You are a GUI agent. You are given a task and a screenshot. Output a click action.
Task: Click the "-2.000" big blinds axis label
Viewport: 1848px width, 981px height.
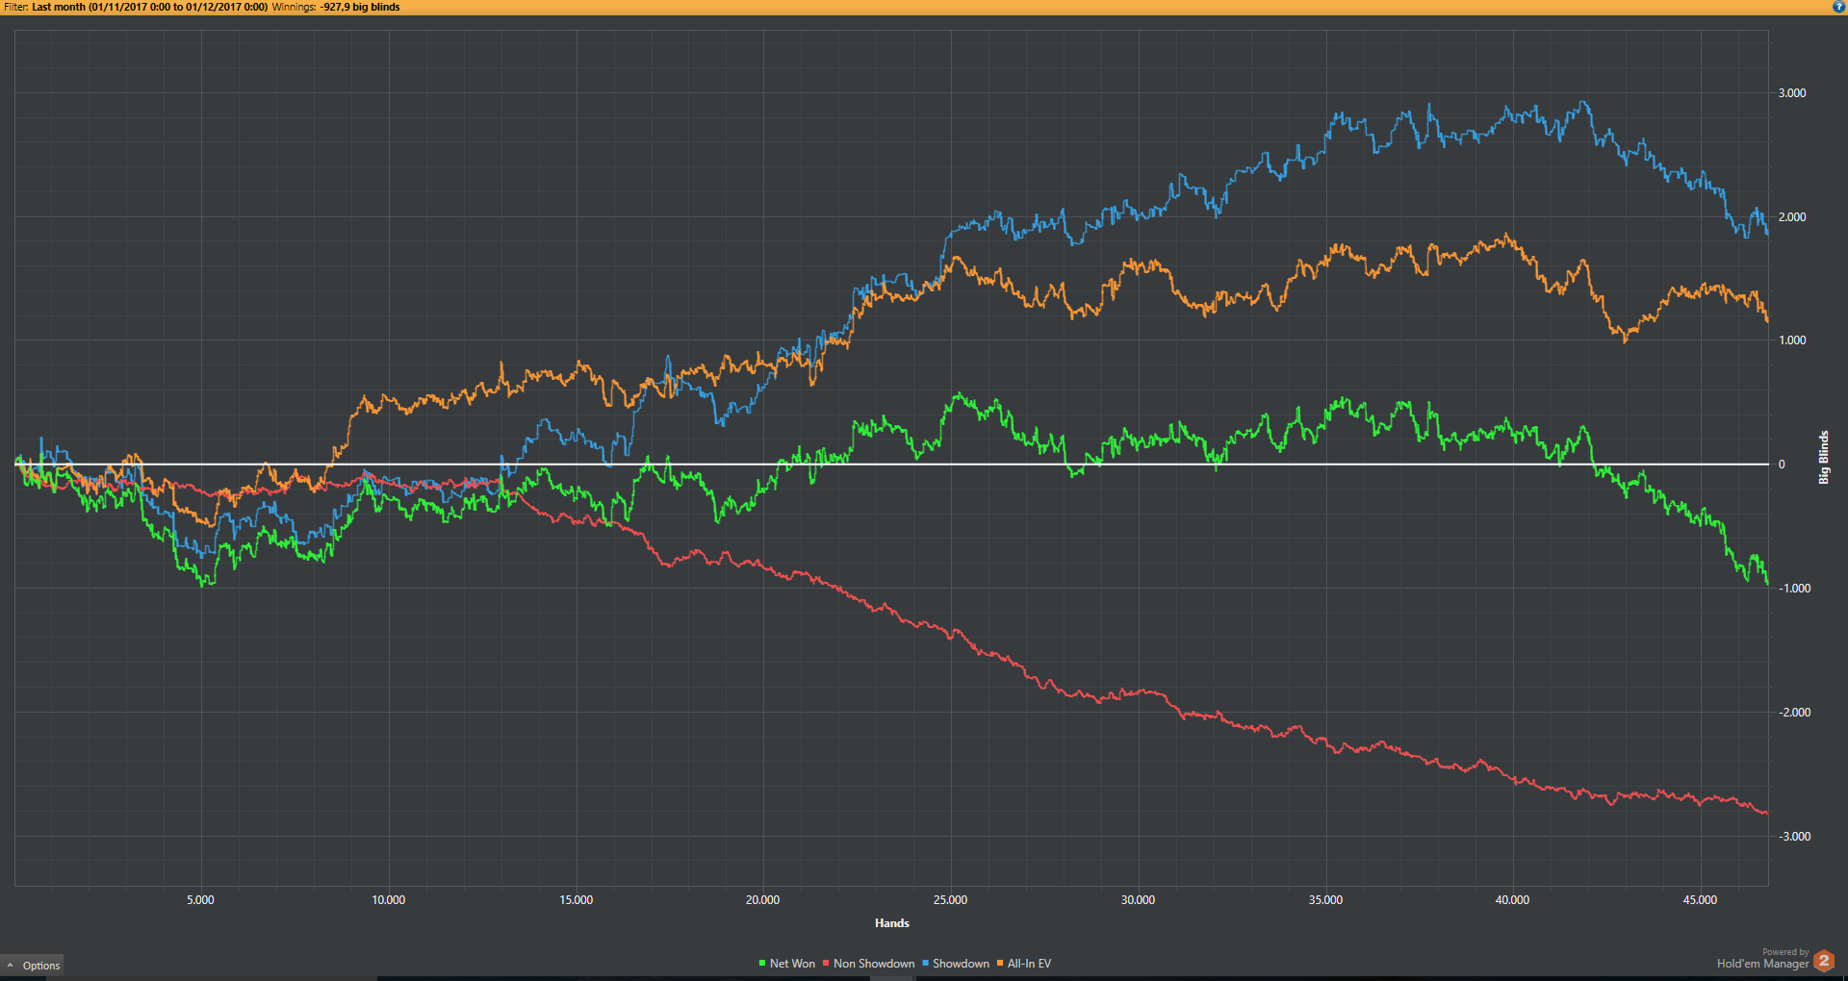pyautogui.click(x=1794, y=713)
